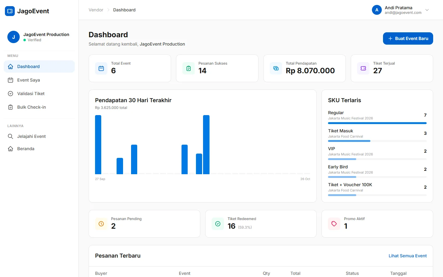
Task: Open Validasi Tiket menu item
Action: coord(39,94)
